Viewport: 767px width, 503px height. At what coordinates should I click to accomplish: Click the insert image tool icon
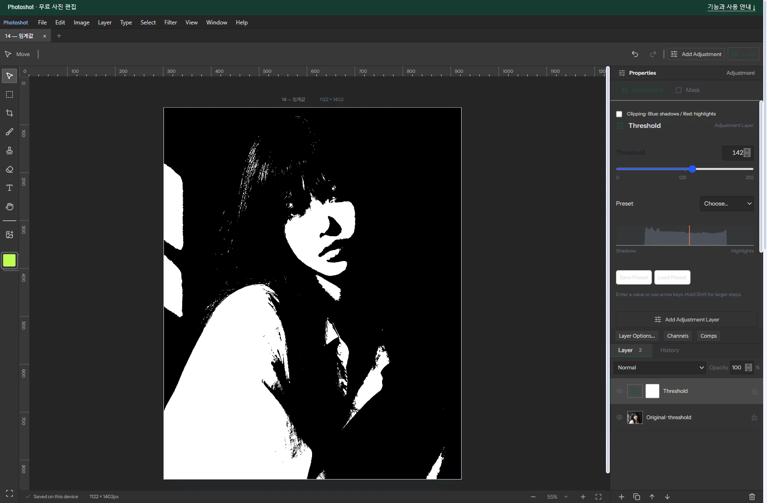click(x=9, y=235)
